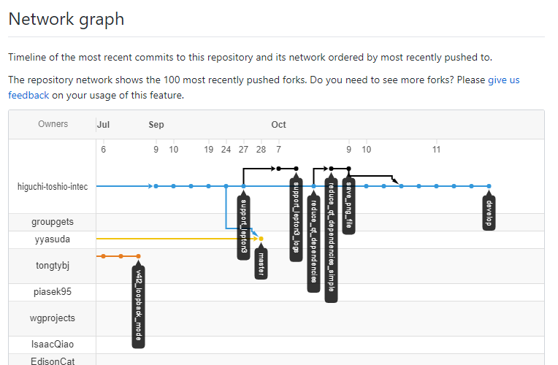Click the yellow commit dot on yyasuda row
Viewport: 558px width, 365px height.
(261, 239)
